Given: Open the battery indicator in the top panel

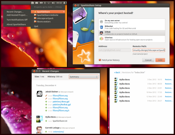Looking at the screenshot, I should coord(41,3).
